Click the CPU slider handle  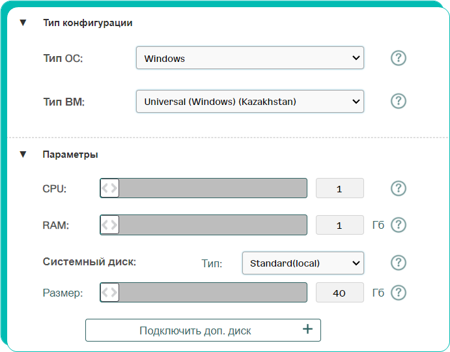coord(109,188)
